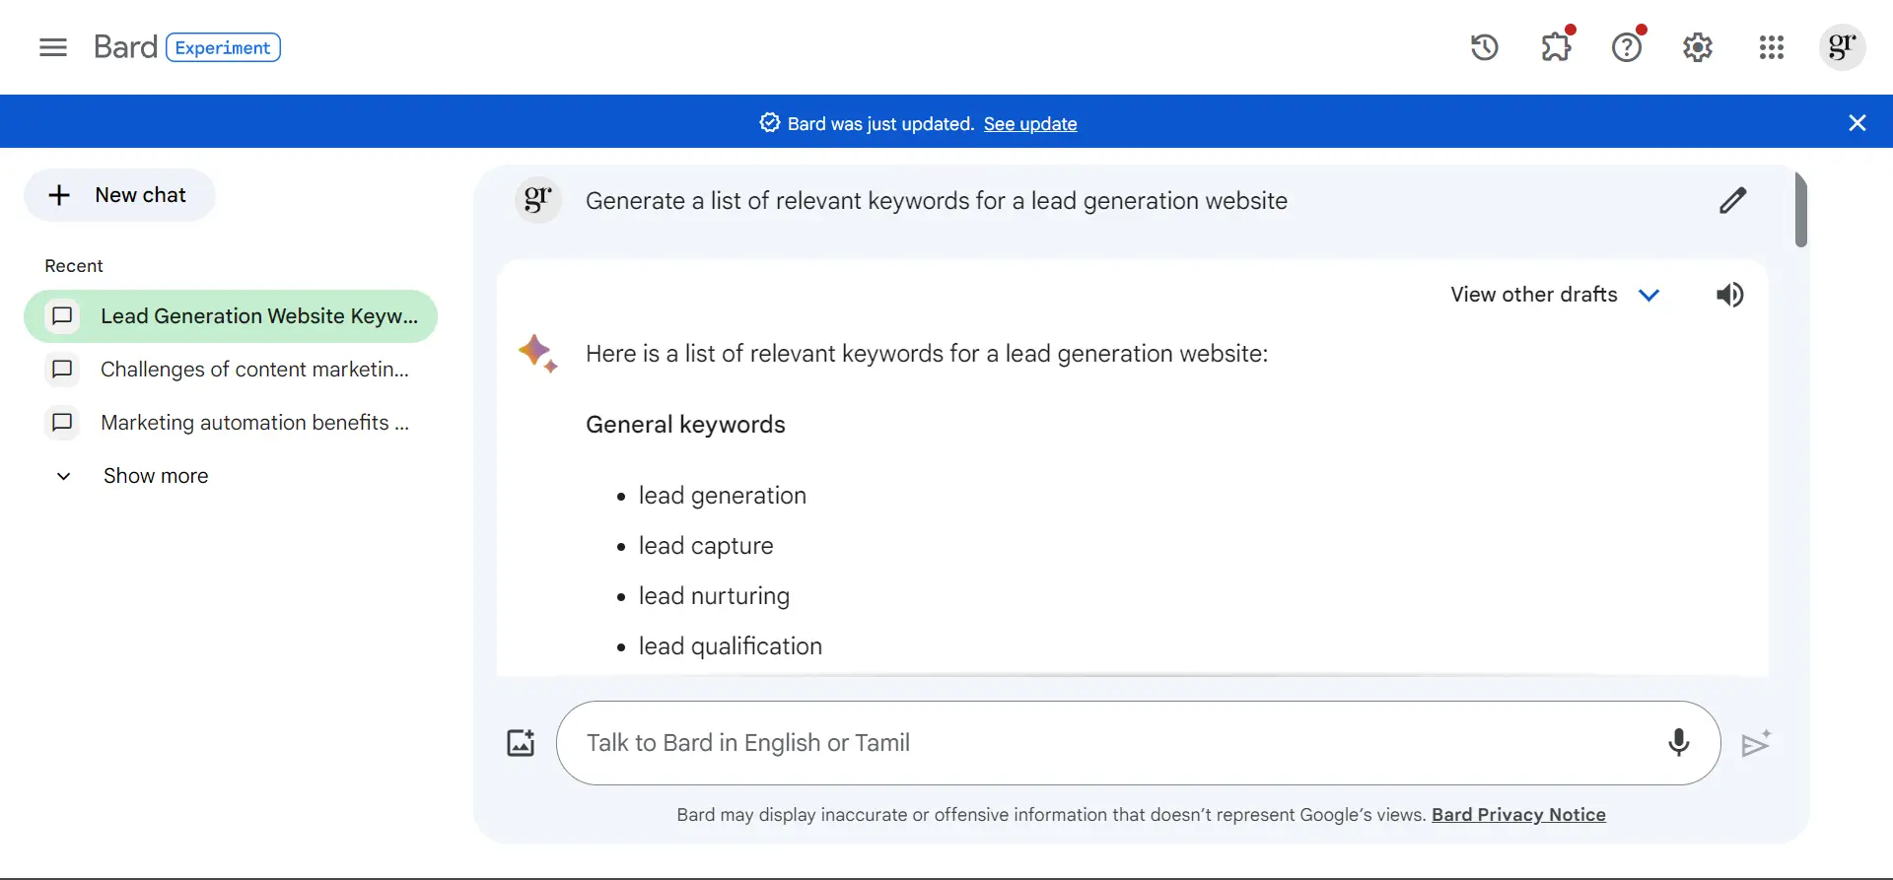This screenshot has height=880, width=1893.
Task: Click the 'lead qualification' keyword bullet
Action: [730, 646]
